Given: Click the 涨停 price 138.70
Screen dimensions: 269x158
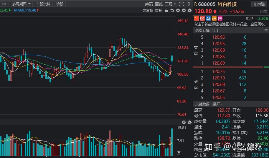Looking at the screenshot, I should click(223, 138).
